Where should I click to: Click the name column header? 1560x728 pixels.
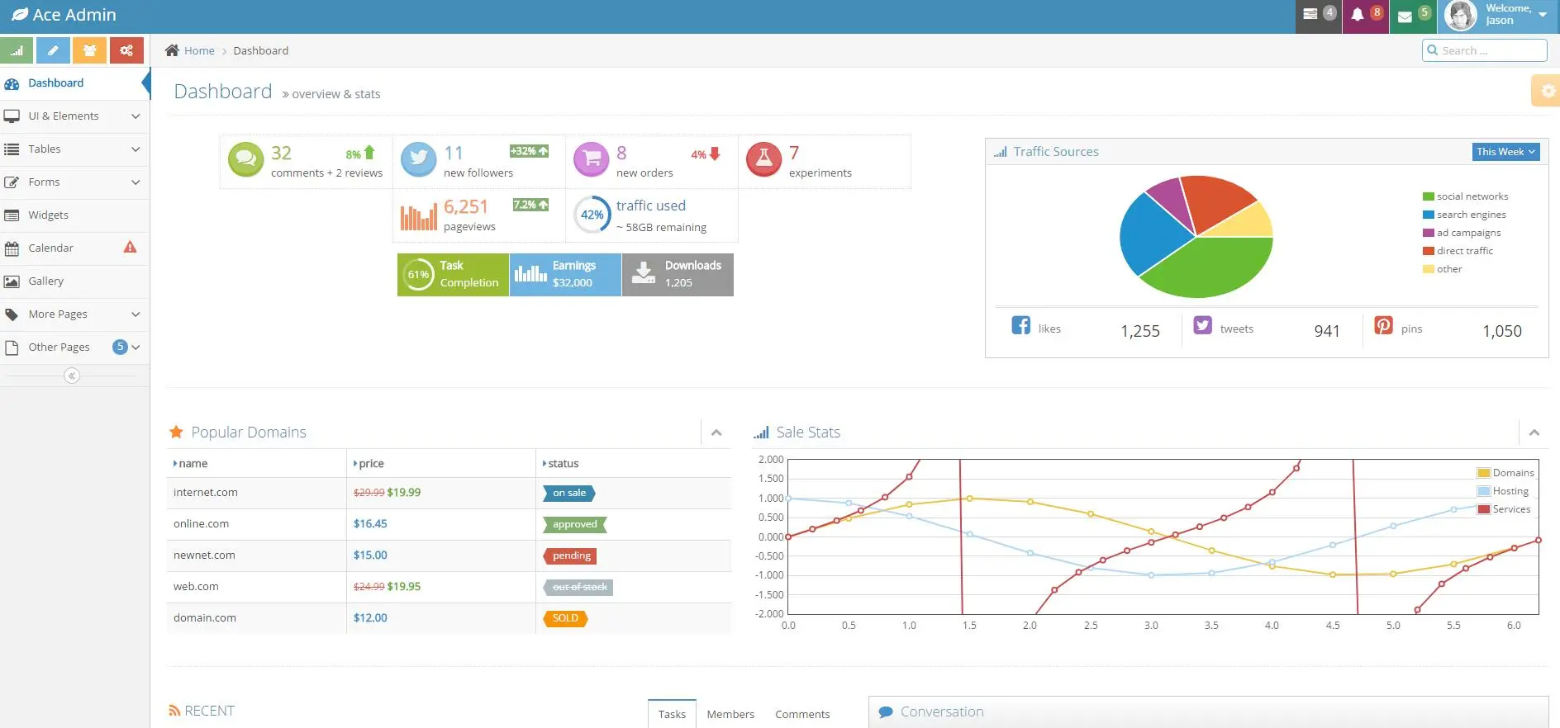[x=256, y=463]
